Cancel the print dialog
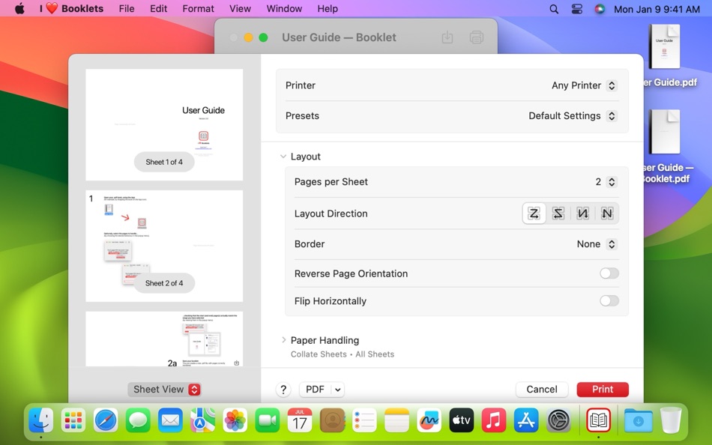Screen dimensions: 712x445 click(541, 389)
